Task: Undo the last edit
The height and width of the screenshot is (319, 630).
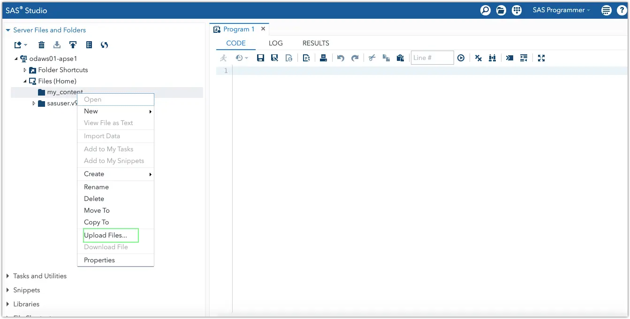Action: click(x=341, y=58)
